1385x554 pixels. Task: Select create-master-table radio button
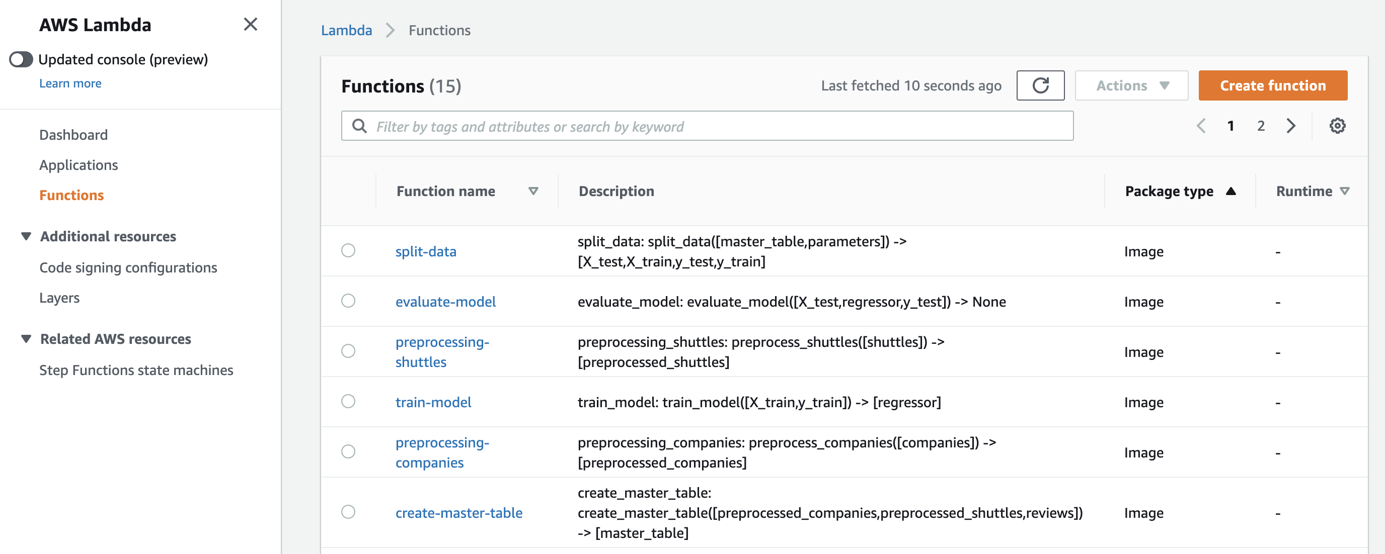tap(348, 512)
